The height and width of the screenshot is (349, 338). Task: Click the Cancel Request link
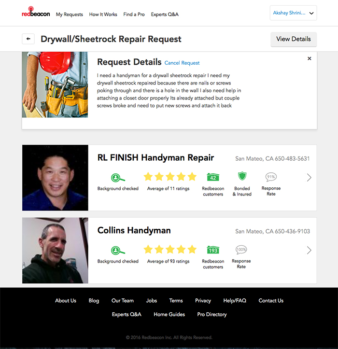pyautogui.click(x=182, y=63)
